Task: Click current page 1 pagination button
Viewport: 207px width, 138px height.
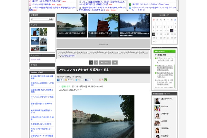Action: coord(91,62)
